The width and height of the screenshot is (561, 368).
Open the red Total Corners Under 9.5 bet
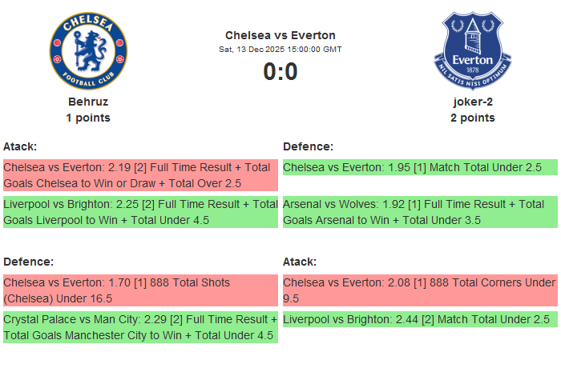pos(420,290)
